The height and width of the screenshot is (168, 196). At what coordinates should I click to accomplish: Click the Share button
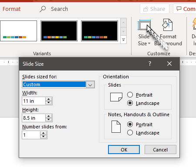[x=155, y=9]
